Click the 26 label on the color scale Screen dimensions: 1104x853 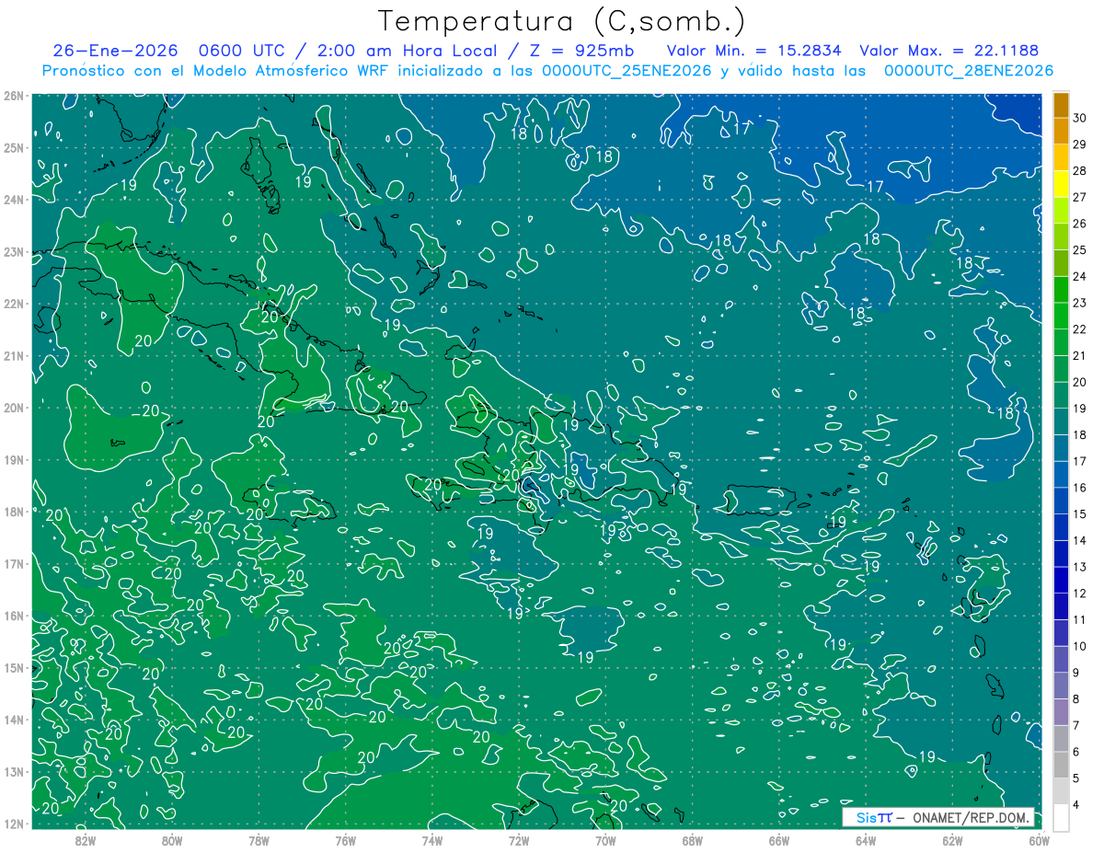click(1080, 224)
